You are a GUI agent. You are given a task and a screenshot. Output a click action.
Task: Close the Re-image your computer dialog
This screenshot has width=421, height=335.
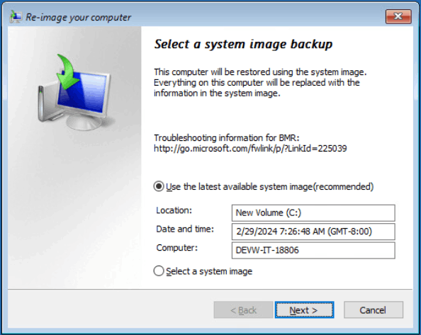pyautogui.click(x=398, y=16)
